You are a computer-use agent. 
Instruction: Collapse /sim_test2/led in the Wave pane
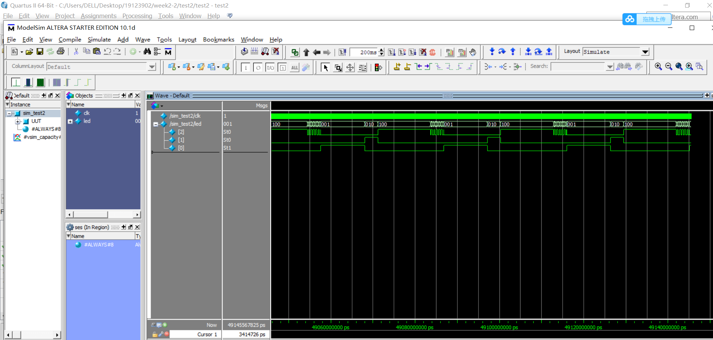(x=156, y=124)
